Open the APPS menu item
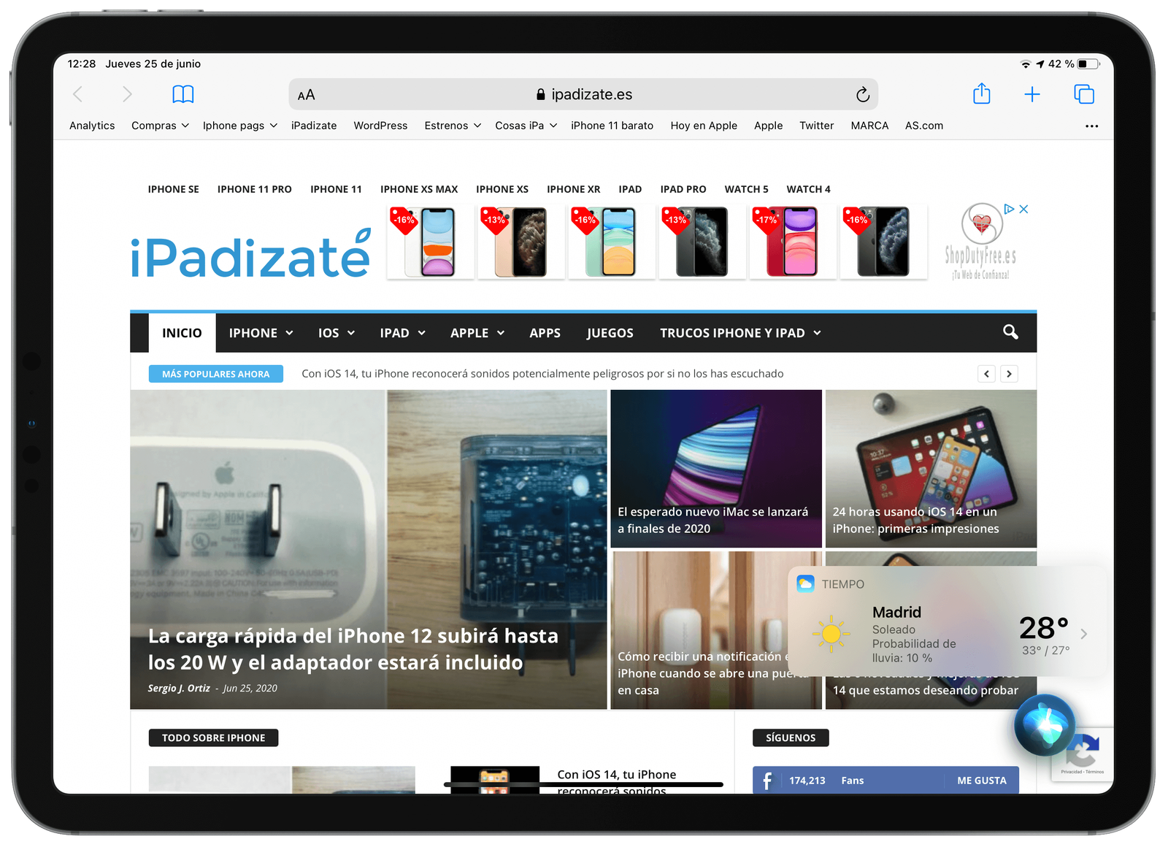 (545, 333)
